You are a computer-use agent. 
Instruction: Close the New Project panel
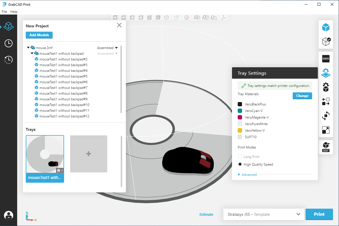(x=119, y=25)
